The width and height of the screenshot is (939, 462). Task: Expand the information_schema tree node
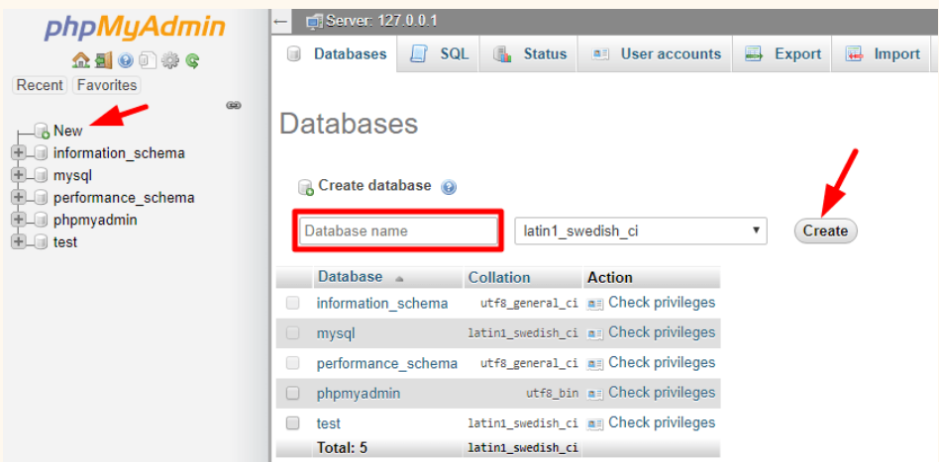click(x=18, y=152)
